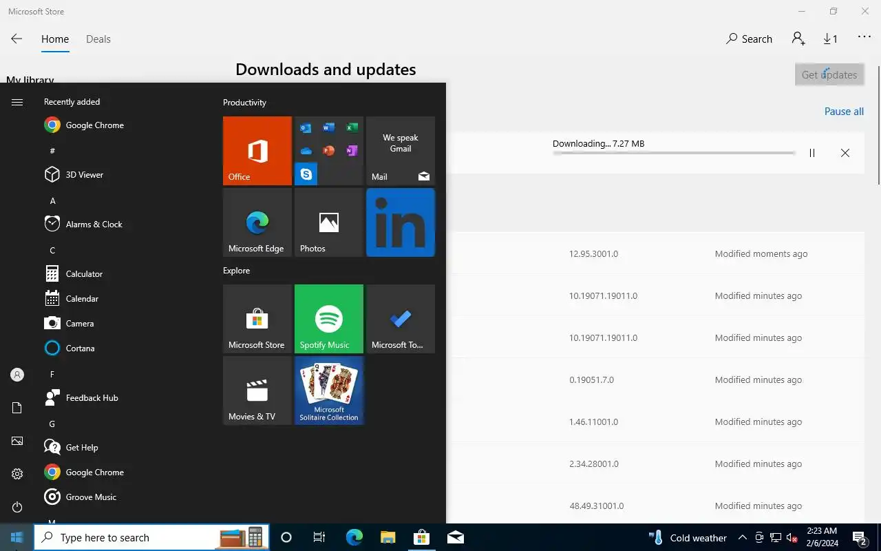Open Alarms & Clock app

[x=110, y=225]
